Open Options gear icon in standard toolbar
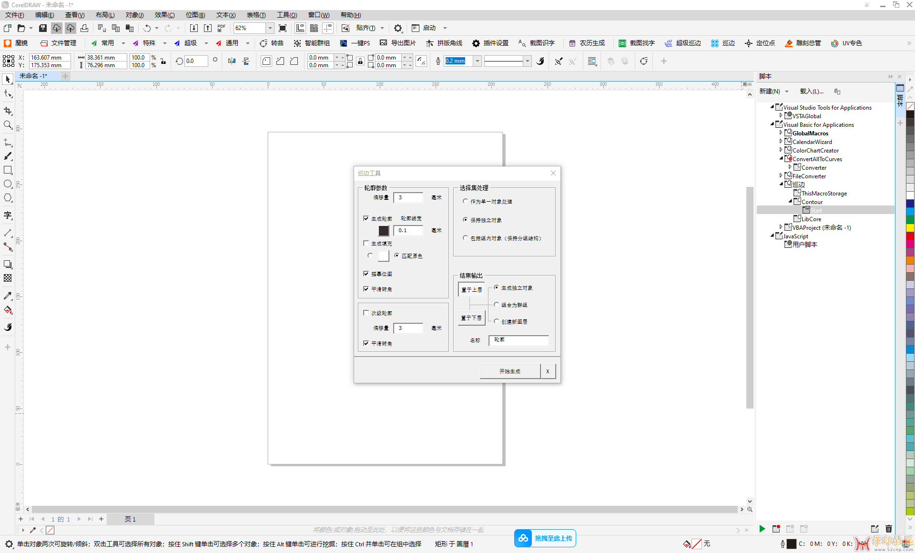 coord(398,28)
